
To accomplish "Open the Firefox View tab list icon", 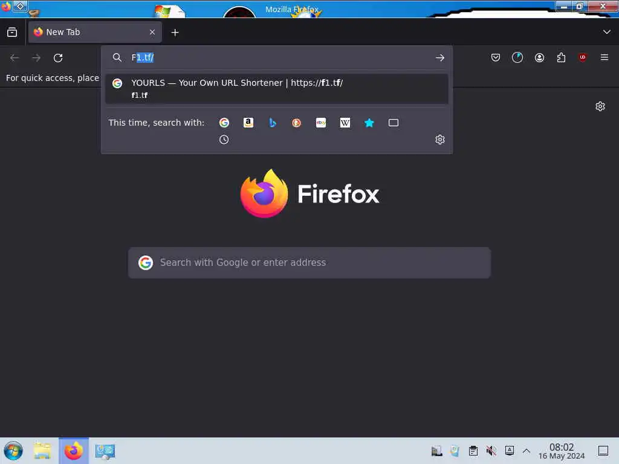I will [x=12, y=32].
